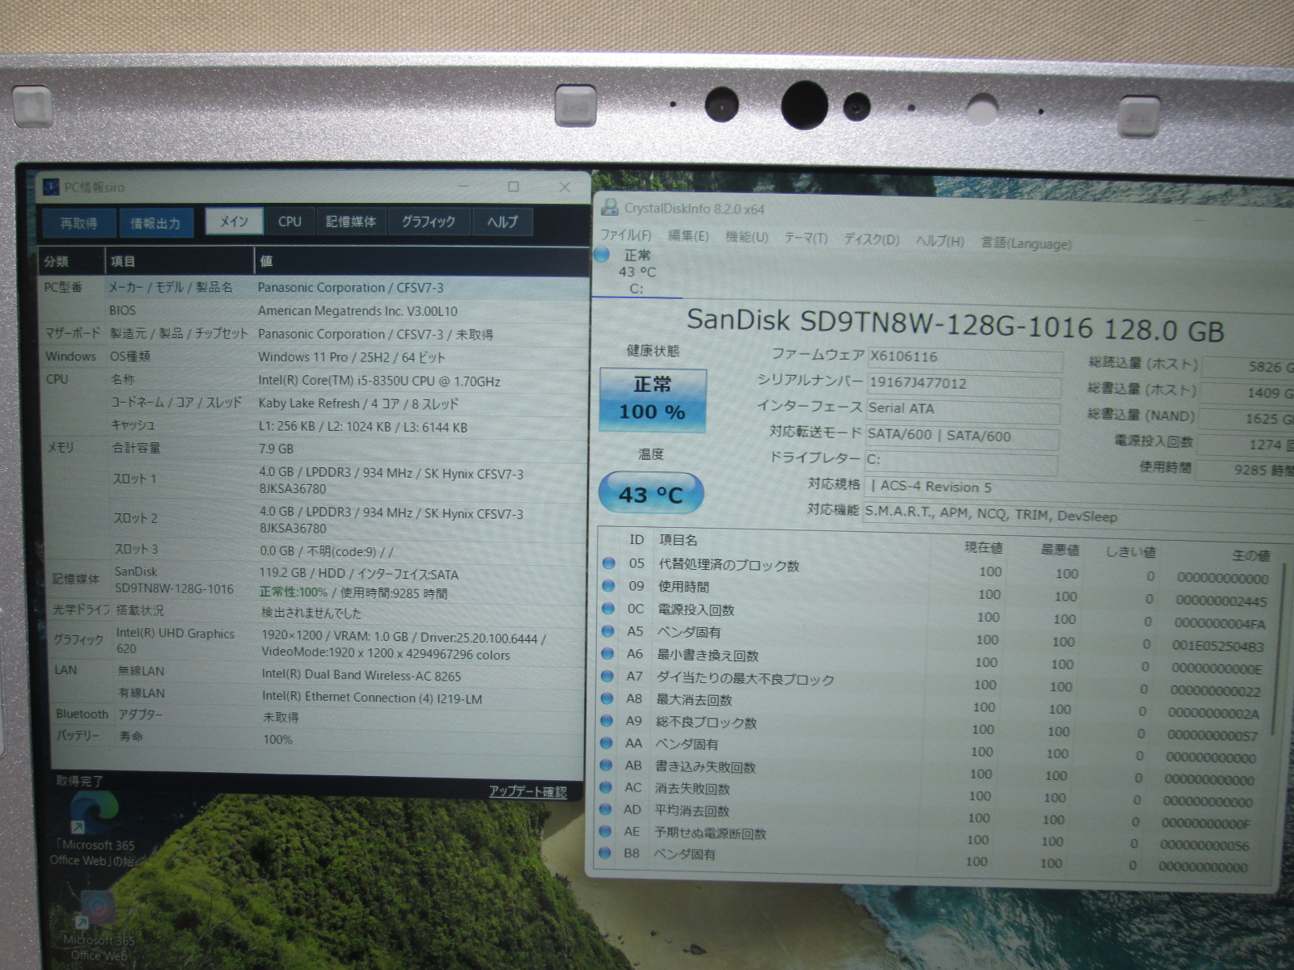This screenshot has width=1294, height=970.
Task: Select the A7 ダイ当たりの最大不良ブロック row
Action: (x=934, y=683)
